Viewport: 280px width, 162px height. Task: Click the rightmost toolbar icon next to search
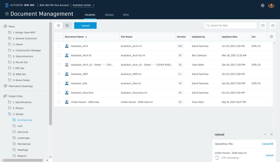coord(272,25)
